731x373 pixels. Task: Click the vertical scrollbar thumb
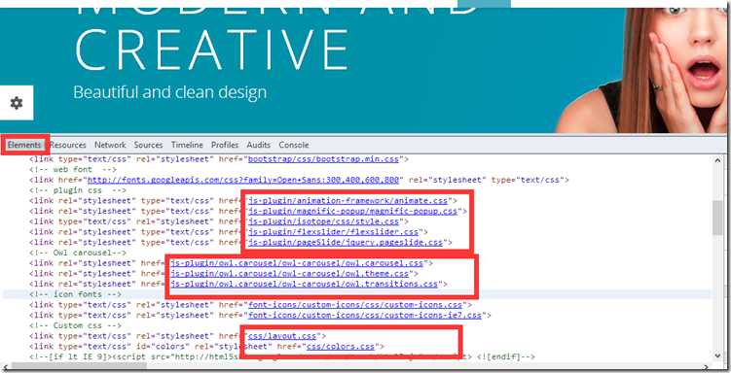click(x=717, y=218)
